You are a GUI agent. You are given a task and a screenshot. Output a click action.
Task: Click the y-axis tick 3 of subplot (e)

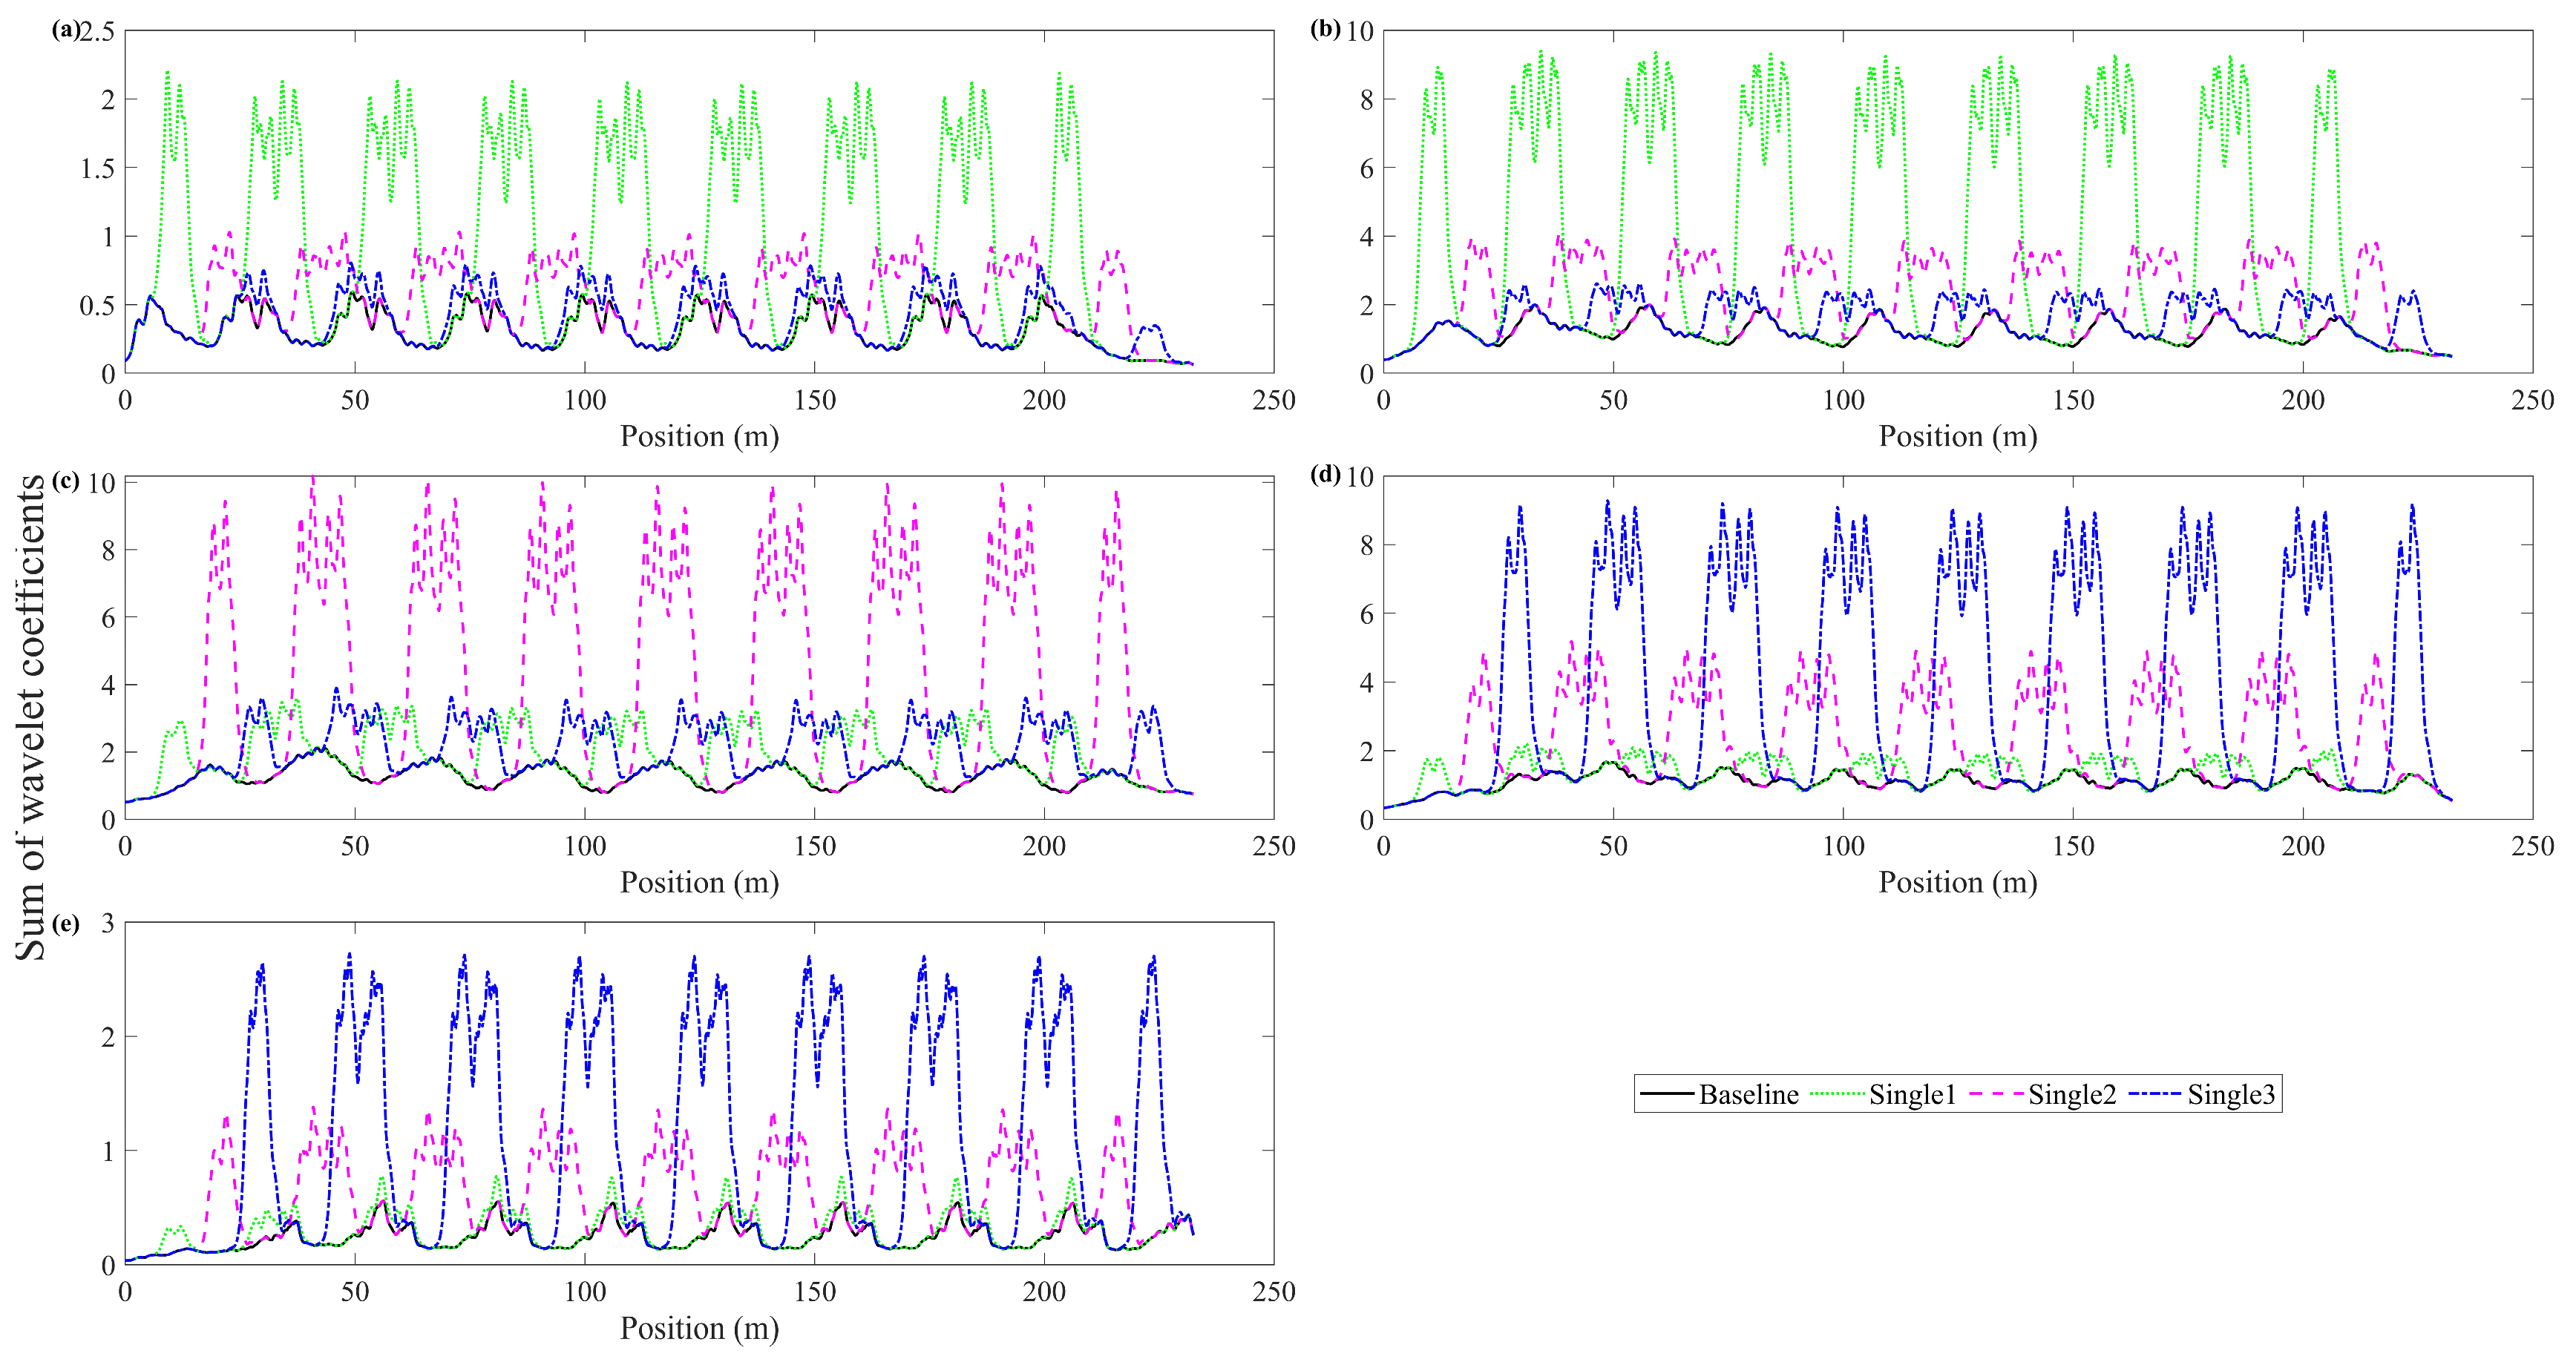tap(108, 924)
